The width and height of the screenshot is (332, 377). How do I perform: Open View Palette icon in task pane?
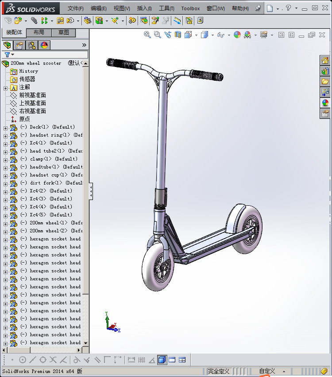[325, 92]
